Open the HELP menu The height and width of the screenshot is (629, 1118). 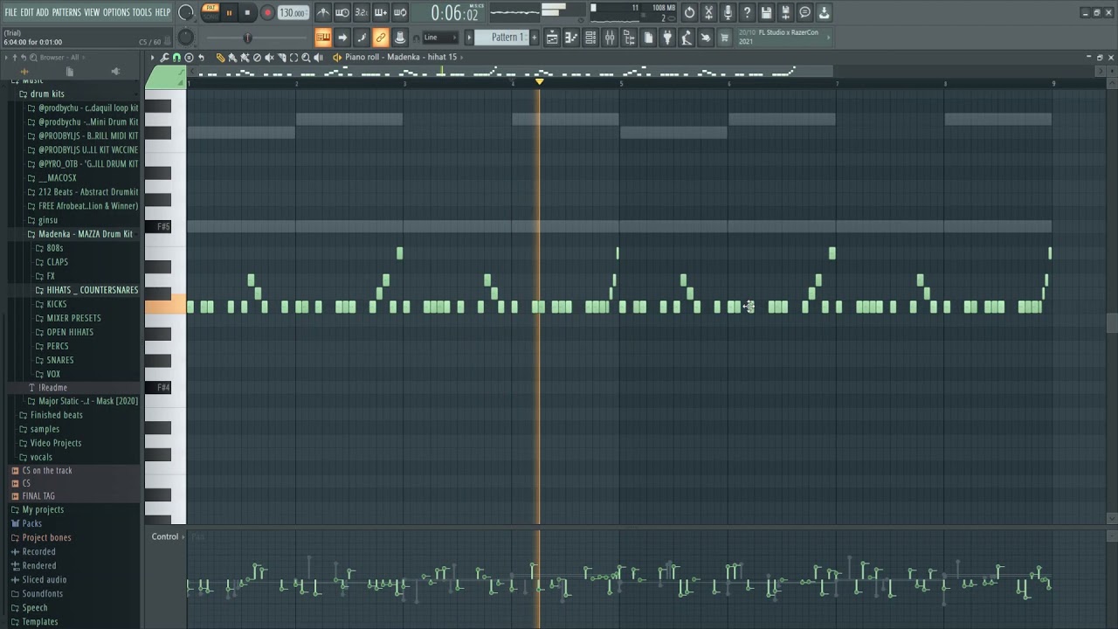click(162, 12)
